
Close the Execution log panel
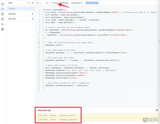pyautogui.click(x=157, y=110)
